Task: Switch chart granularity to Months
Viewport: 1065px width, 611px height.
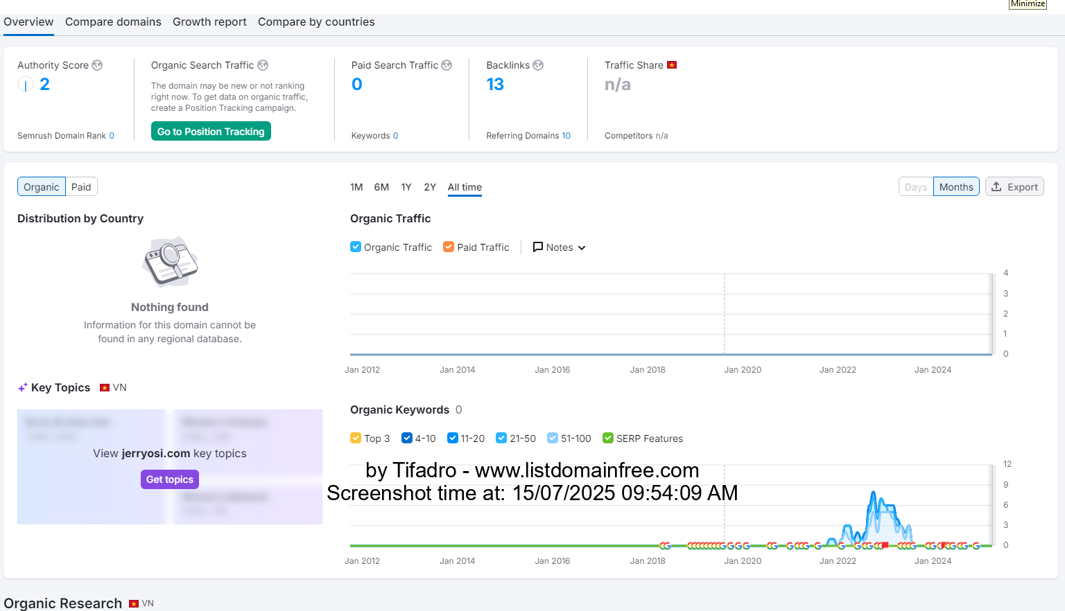Action: click(x=956, y=187)
